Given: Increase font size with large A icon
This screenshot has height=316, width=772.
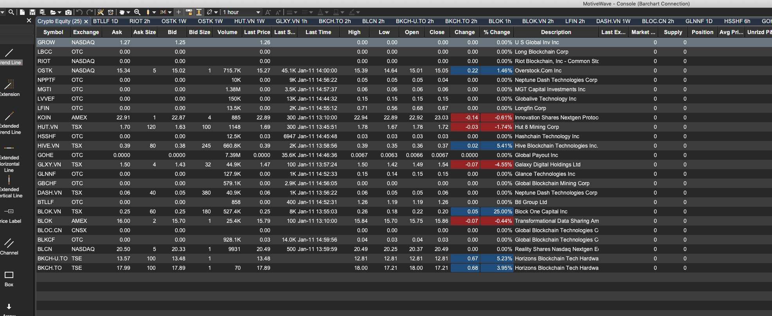Looking at the screenshot, I should (x=268, y=12).
